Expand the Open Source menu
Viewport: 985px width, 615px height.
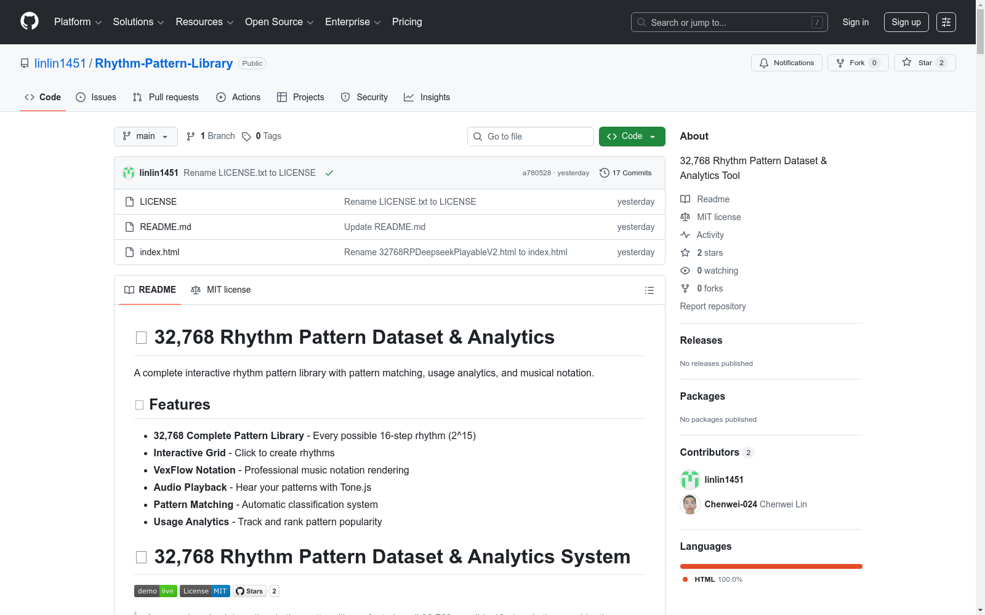pos(279,22)
